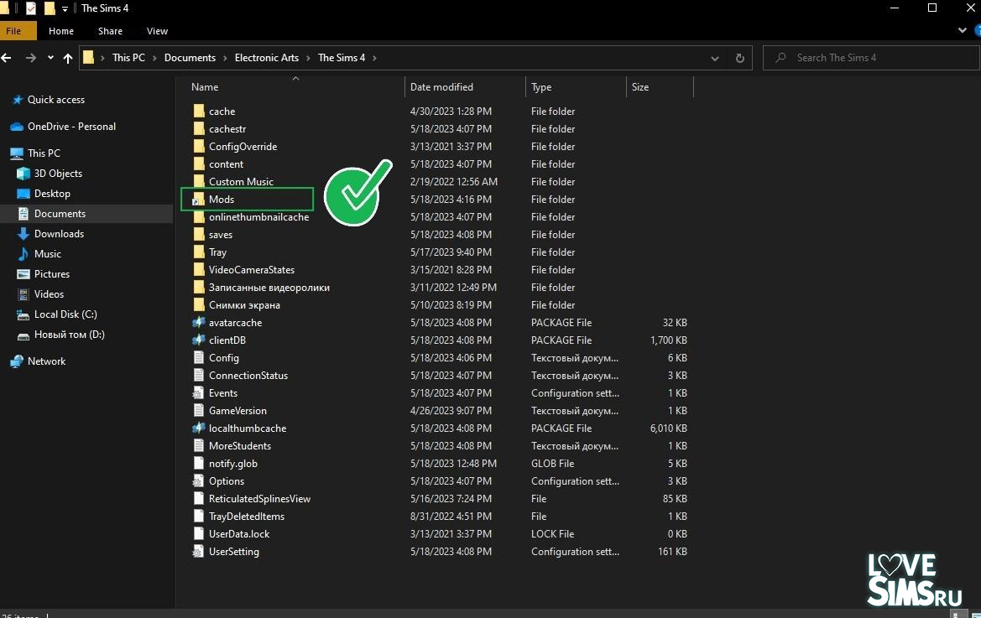Open Quick access star icon
981x618 pixels.
point(18,99)
